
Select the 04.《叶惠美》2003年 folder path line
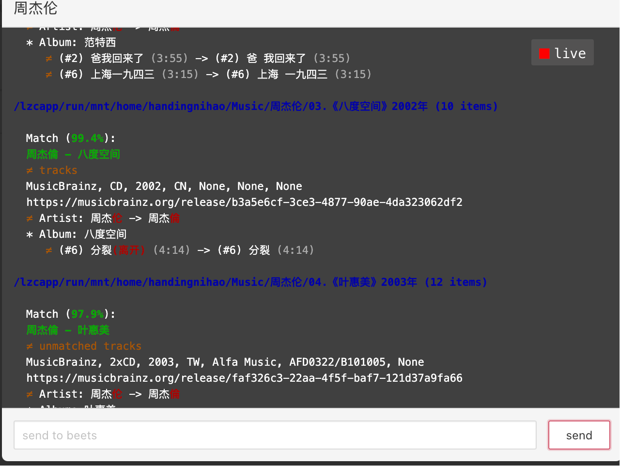(250, 282)
